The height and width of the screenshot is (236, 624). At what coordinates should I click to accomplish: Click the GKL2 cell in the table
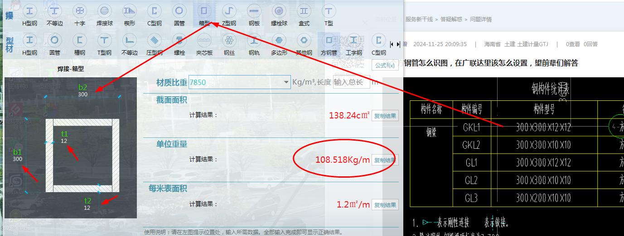471,145
